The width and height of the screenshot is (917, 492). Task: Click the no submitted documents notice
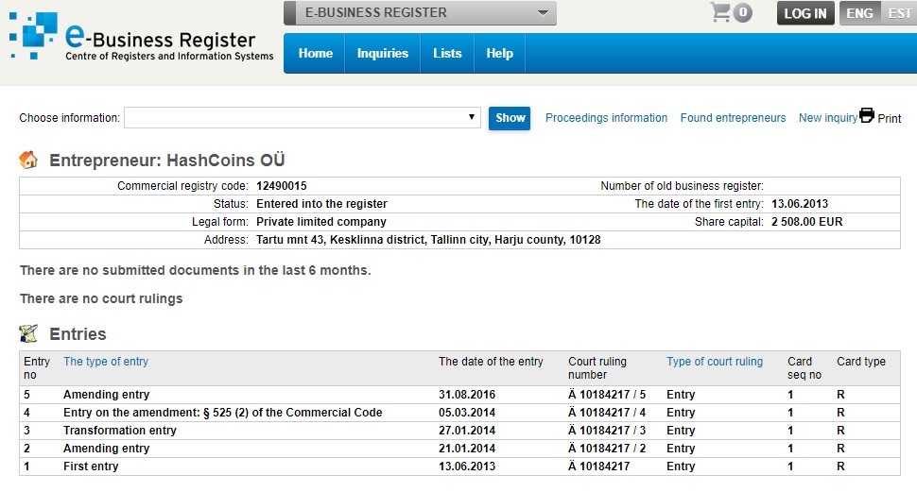(196, 270)
